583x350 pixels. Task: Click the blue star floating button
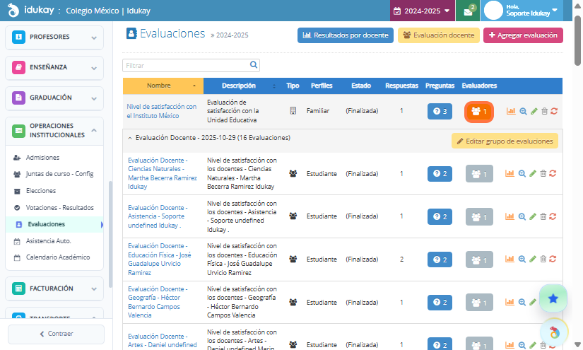coord(553,298)
